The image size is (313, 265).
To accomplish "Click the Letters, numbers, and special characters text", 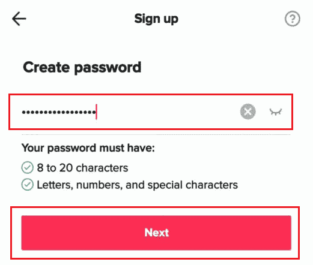I will click(138, 185).
